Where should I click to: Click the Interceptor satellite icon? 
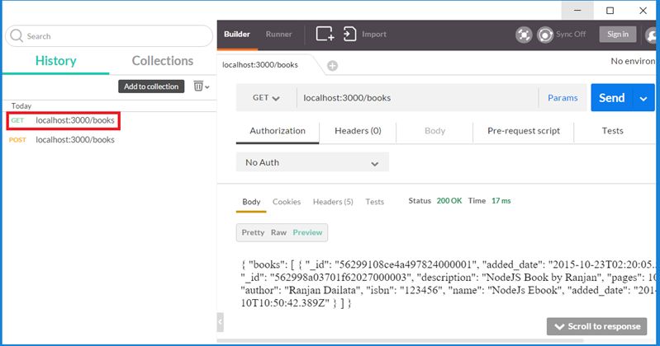(x=524, y=35)
